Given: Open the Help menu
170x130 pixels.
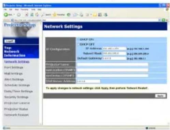Looking at the screenshot, I should click(39, 10).
